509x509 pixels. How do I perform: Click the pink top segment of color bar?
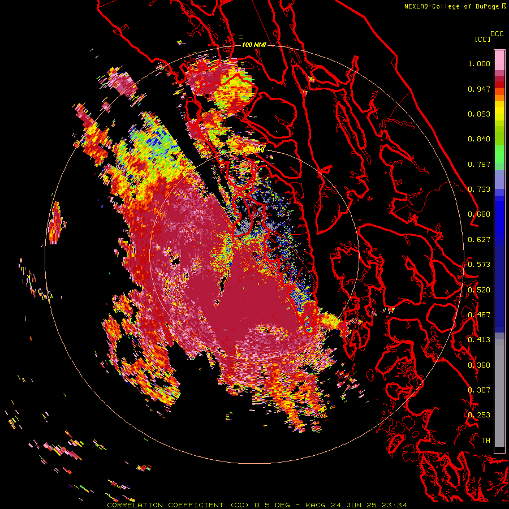coord(499,60)
